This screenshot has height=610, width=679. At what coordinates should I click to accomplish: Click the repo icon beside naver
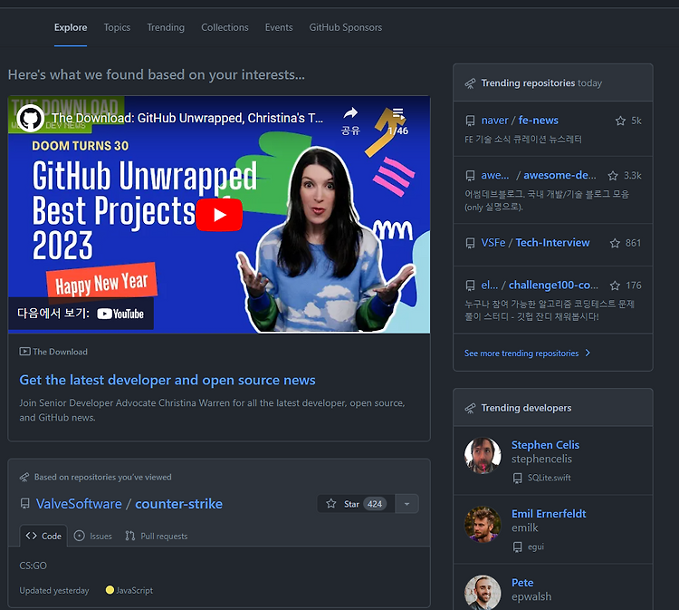[470, 121]
